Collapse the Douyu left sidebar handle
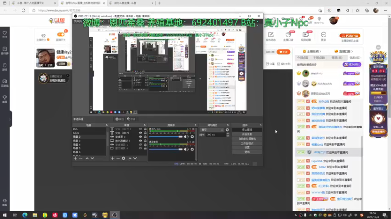The height and width of the screenshot is (219, 391). [x=10, y=119]
